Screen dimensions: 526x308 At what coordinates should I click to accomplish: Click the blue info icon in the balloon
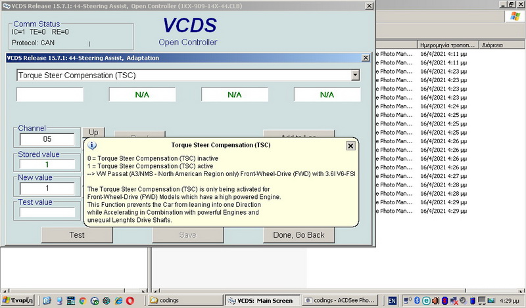[92, 145]
